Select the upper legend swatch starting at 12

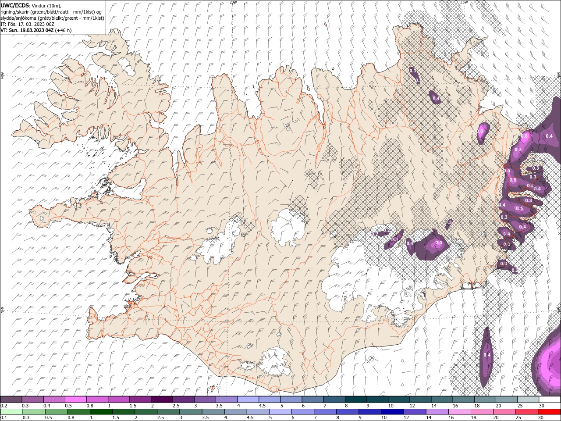coord(420,400)
